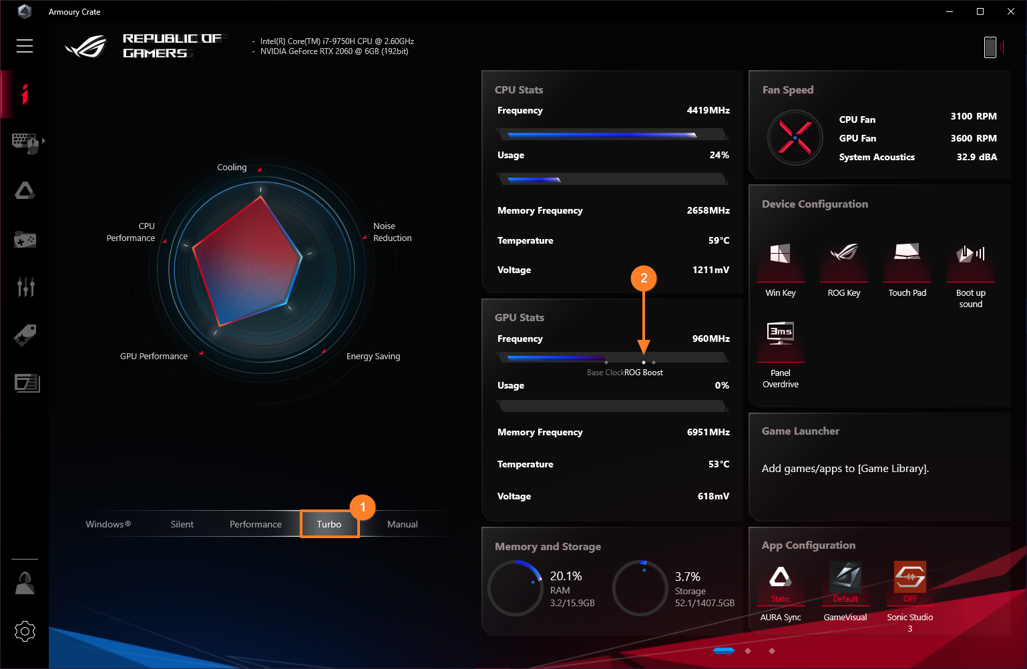The height and width of the screenshot is (669, 1027).
Task: Open the AURA Sync sidebar icon
Action: (x=25, y=191)
